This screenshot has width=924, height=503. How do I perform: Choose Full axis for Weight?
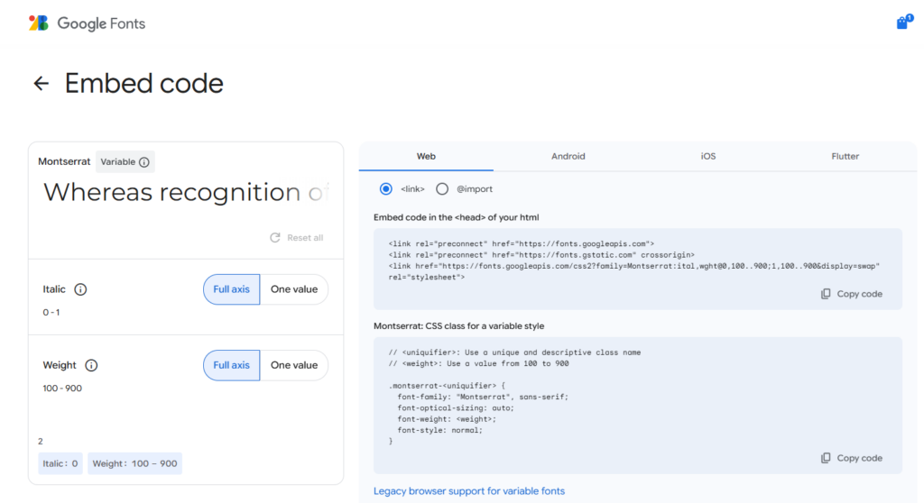(x=232, y=365)
